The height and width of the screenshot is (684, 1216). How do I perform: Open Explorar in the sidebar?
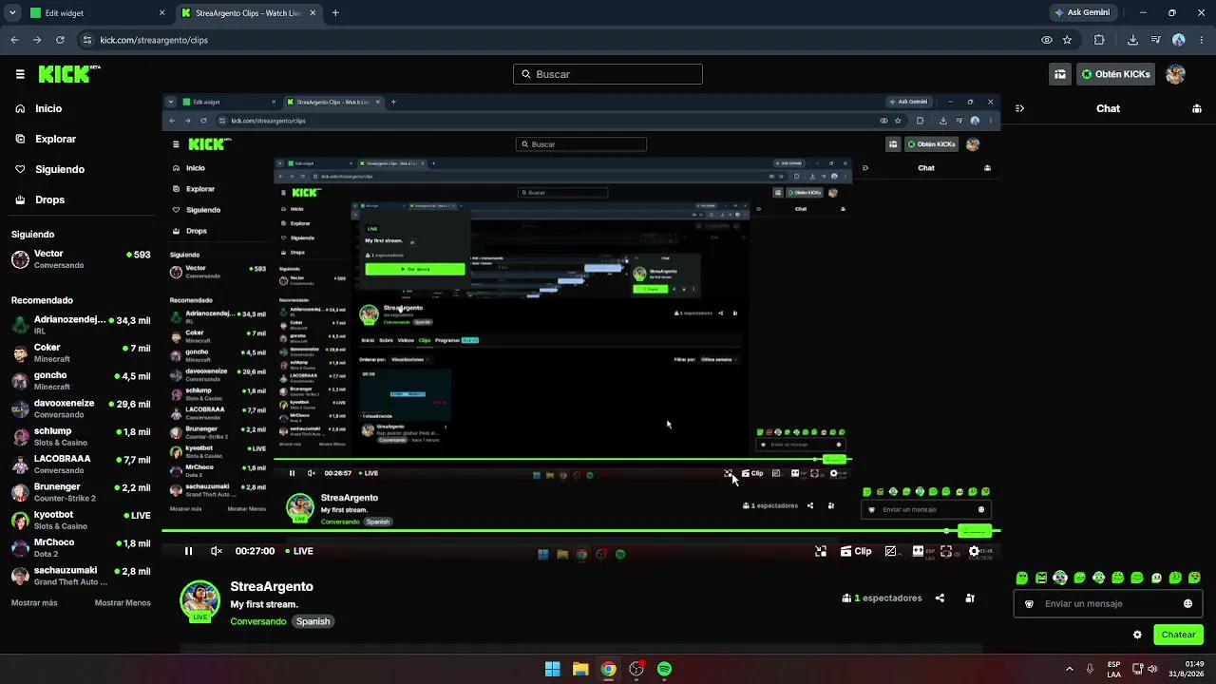tap(47, 139)
